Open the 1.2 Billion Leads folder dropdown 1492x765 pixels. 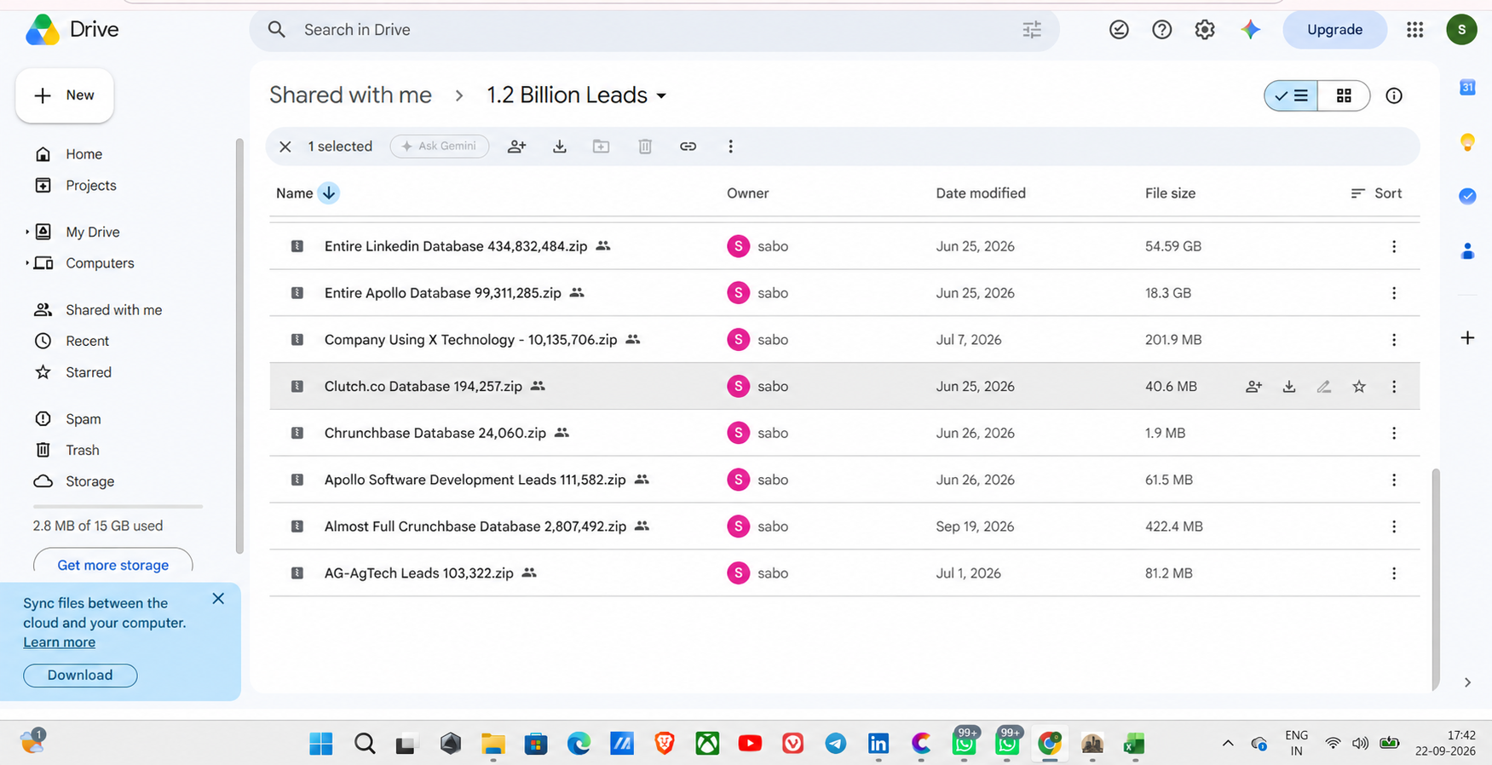point(576,95)
